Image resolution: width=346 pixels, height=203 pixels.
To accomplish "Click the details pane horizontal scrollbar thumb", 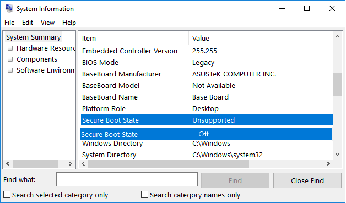I will [x=169, y=163].
